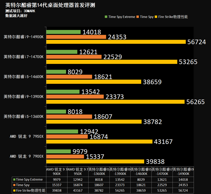The height and width of the screenshot is (194, 211).
Task: Click the table column header 英特尔酷睿i9-14900K
Action: point(183,172)
